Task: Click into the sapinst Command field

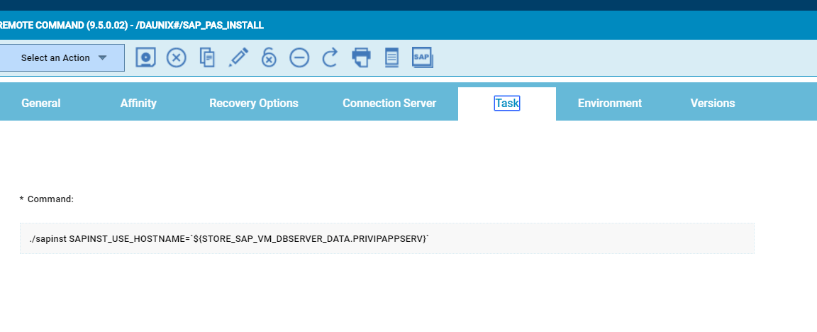Action: pos(387,239)
